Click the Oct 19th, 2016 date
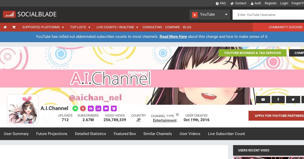This screenshot has width=304, height=159. [197, 120]
